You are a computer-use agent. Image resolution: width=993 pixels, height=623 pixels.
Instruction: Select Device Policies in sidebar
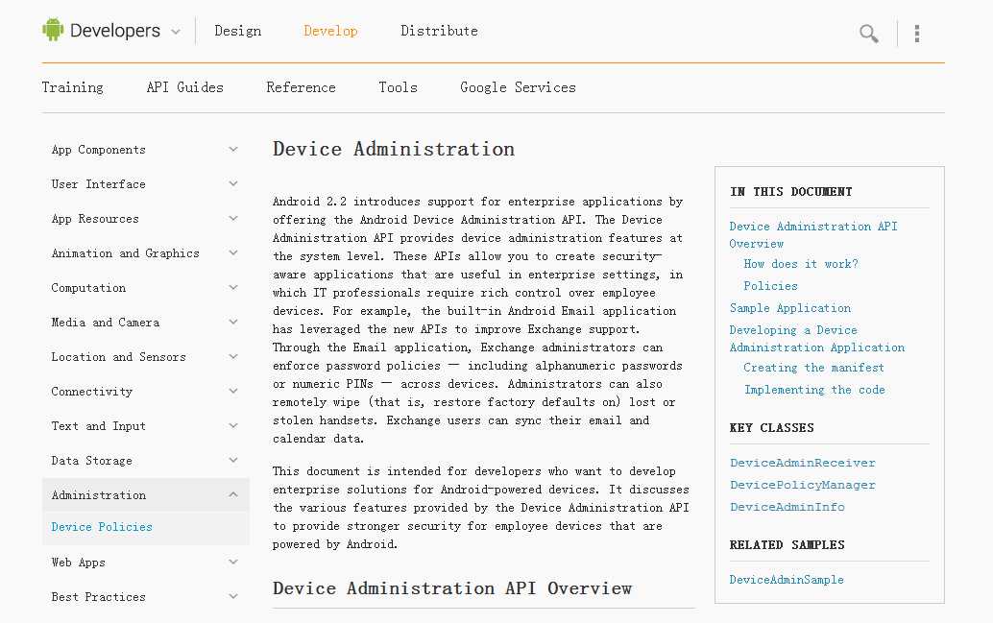click(102, 527)
